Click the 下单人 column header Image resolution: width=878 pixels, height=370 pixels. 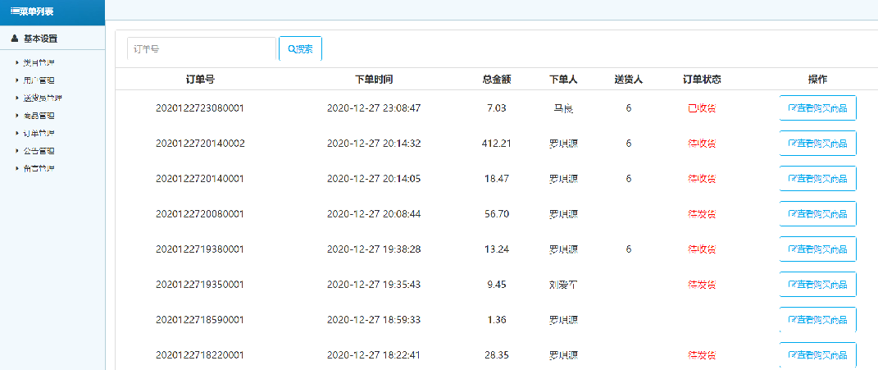tap(563, 80)
